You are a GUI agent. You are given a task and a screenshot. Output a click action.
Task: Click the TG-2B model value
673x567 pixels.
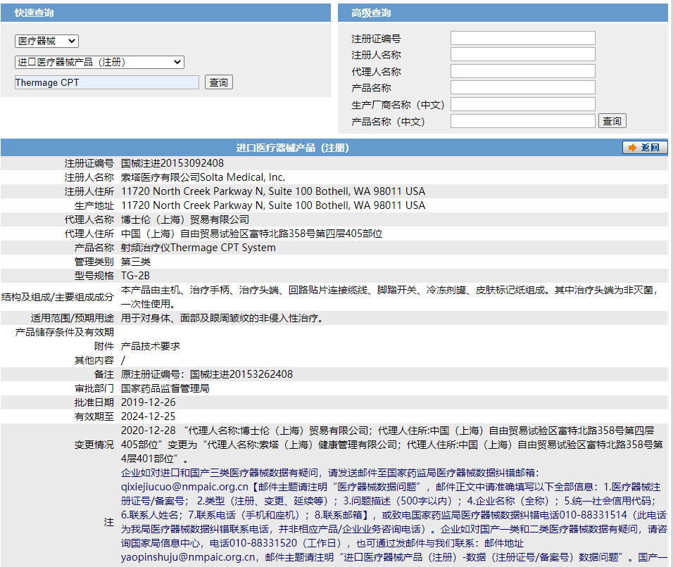point(135,276)
